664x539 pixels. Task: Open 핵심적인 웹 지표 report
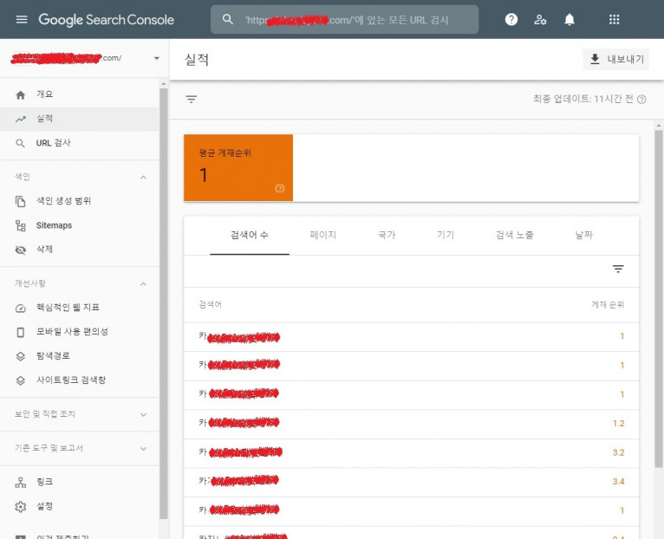pyautogui.click(x=80, y=308)
